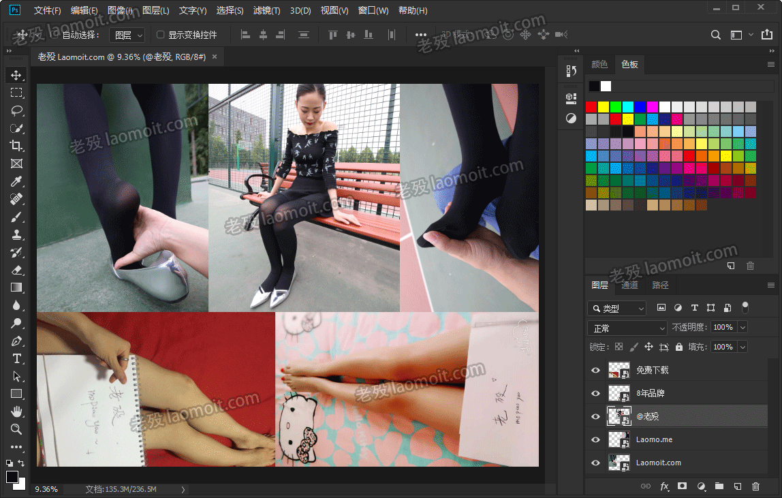Add a layer mask

pos(683,486)
